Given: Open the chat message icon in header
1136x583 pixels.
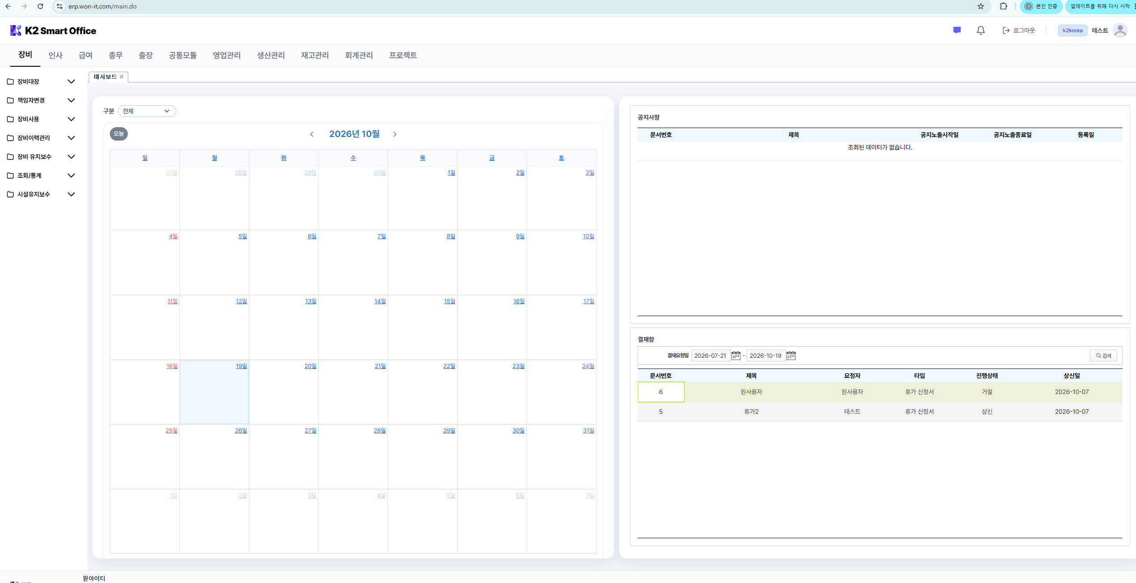Looking at the screenshot, I should [957, 30].
